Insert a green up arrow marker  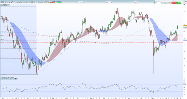pyautogui.click(x=36, y=2)
